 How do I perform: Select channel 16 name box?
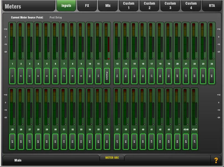[x=143, y=76]
